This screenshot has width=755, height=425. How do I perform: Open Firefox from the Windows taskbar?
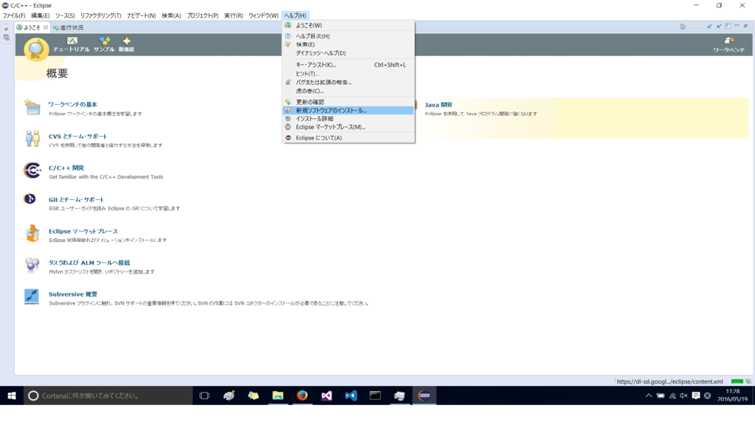point(302,395)
